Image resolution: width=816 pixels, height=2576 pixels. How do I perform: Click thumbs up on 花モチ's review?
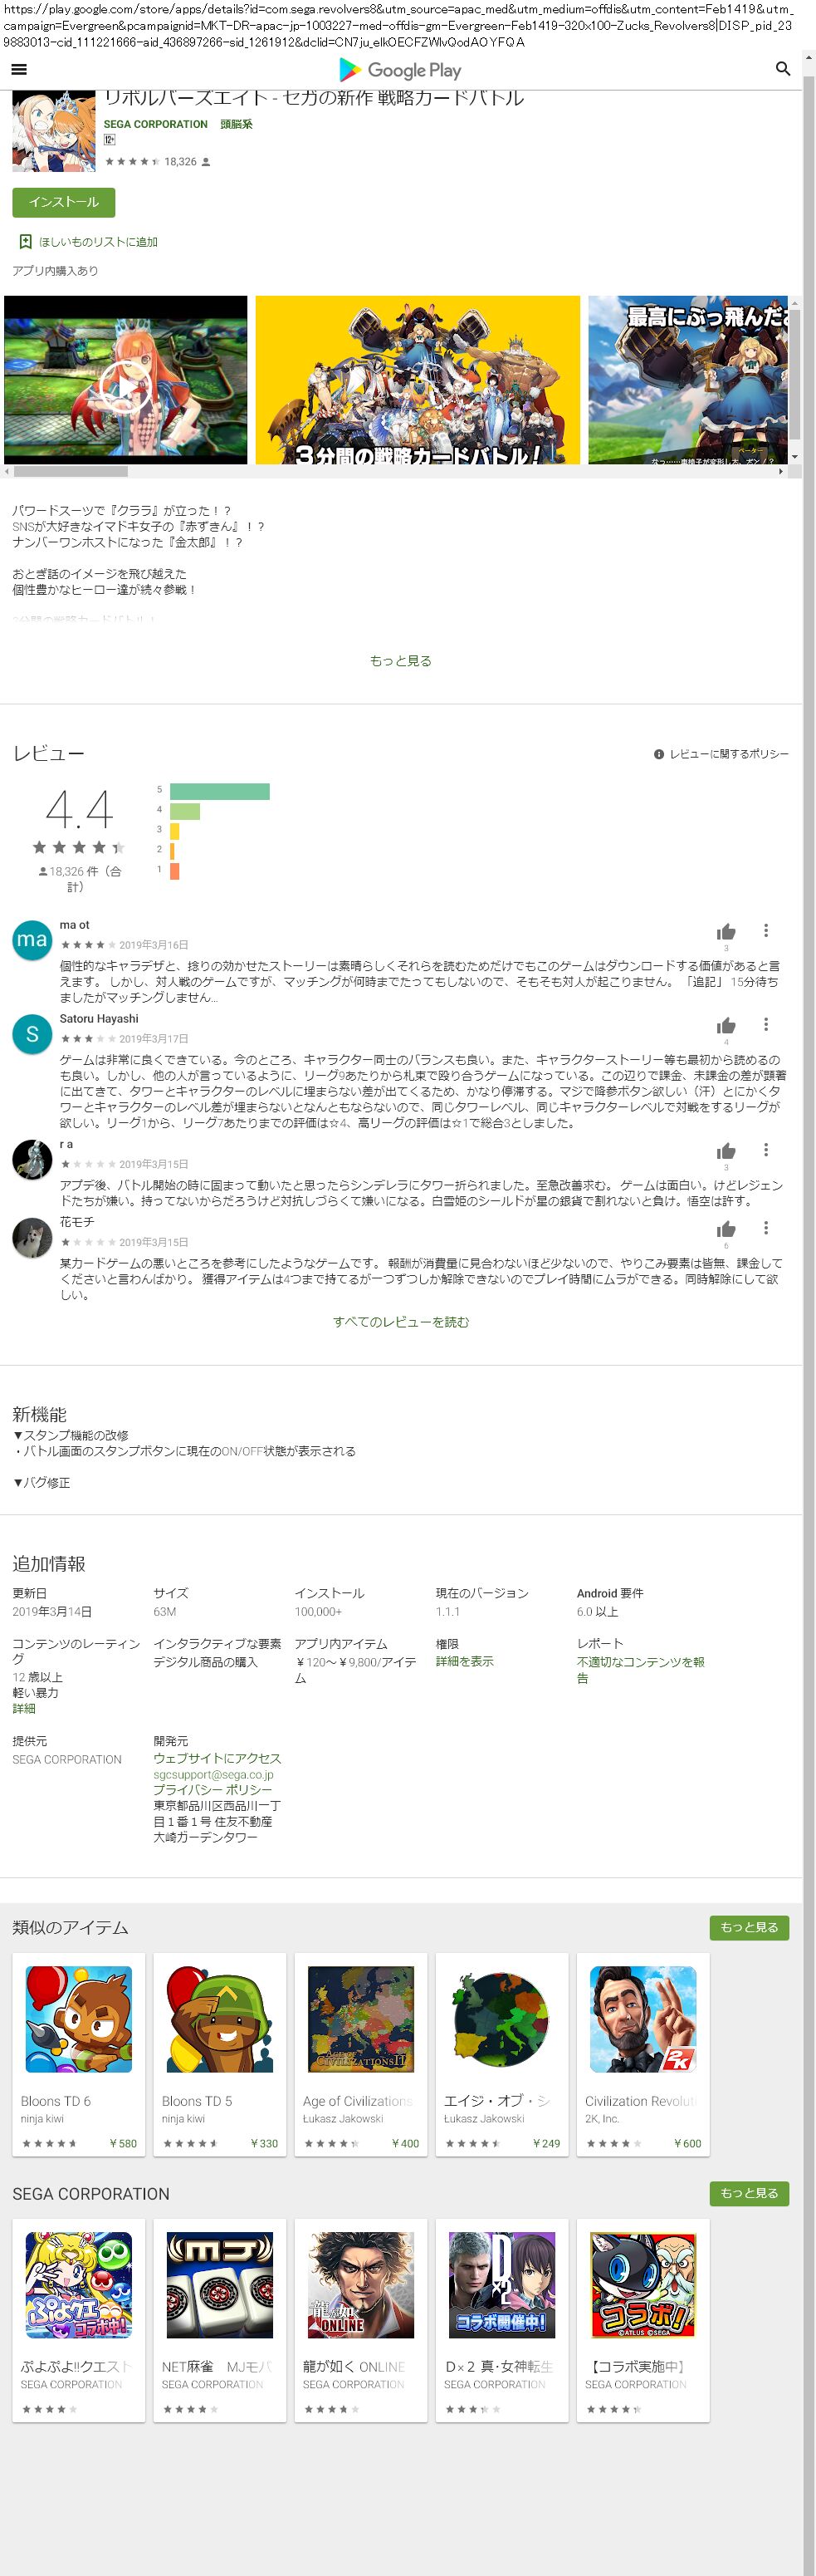pos(726,1229)
